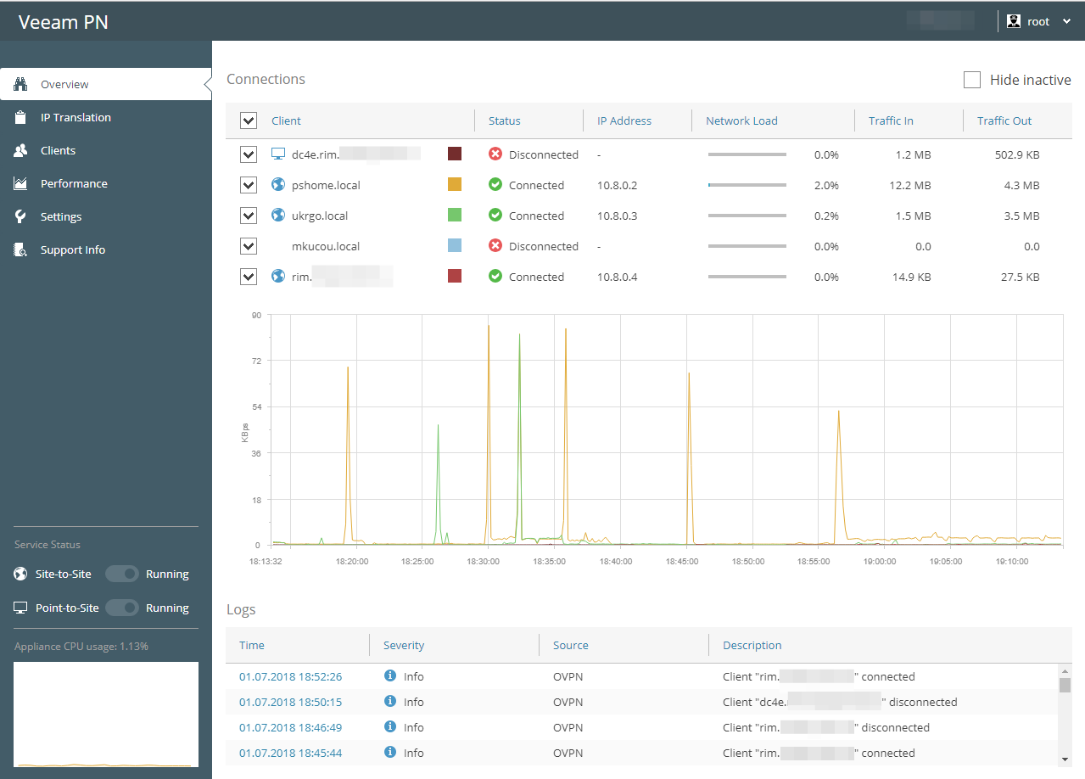Click the globe icon beside pshome.local

point(277,184)
